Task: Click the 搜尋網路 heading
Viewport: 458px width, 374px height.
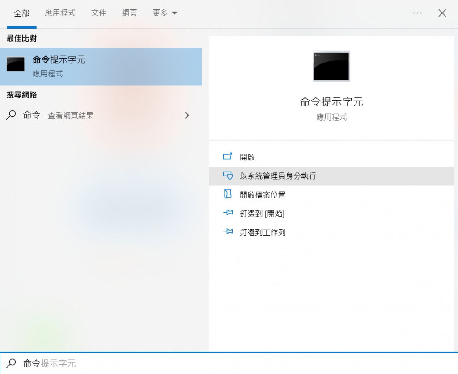Action: point(21,95)
